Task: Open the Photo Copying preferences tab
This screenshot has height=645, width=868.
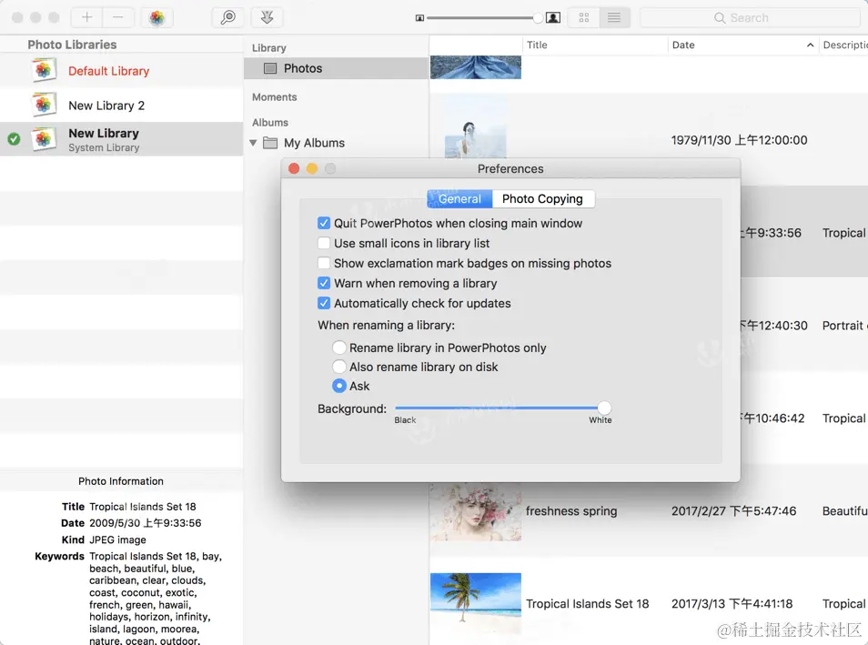Action: [x=542, y=198]
